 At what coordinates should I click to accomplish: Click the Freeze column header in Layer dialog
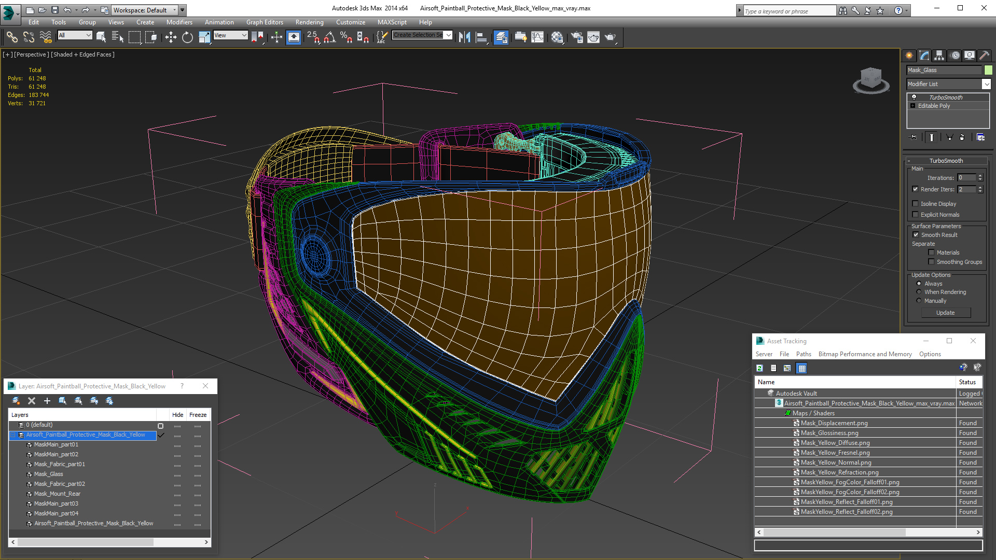point(198,415)
